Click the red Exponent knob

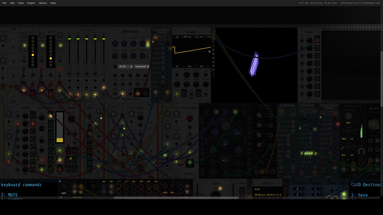pyautogui.click(x=190, y=119)
